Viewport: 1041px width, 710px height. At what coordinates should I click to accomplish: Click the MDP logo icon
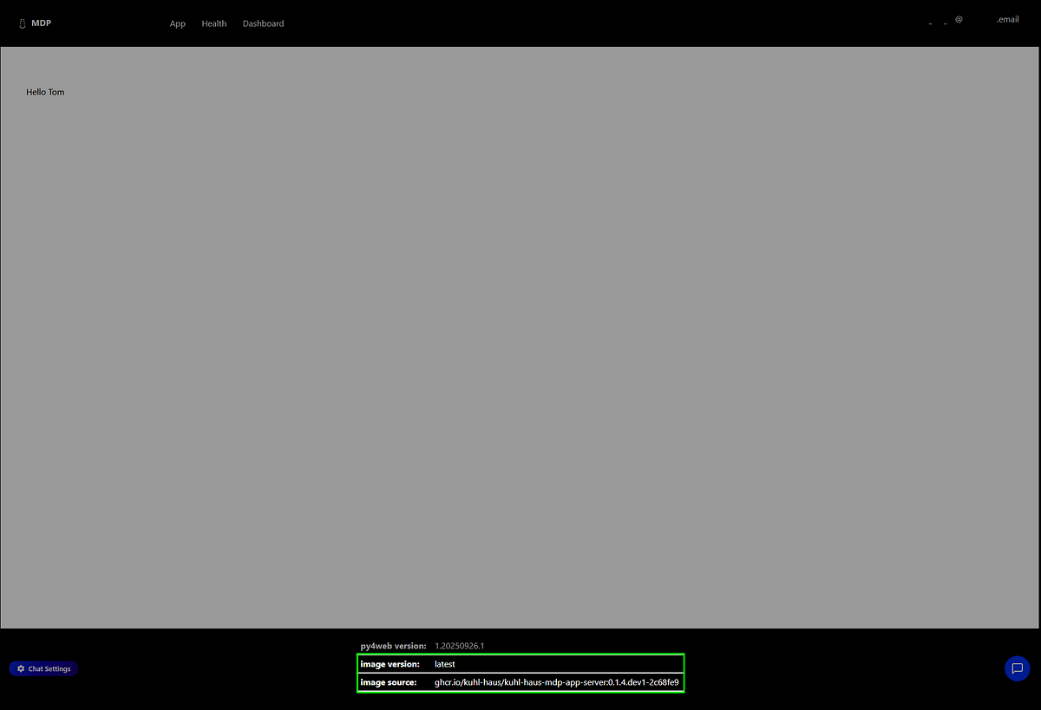point(23,23)
